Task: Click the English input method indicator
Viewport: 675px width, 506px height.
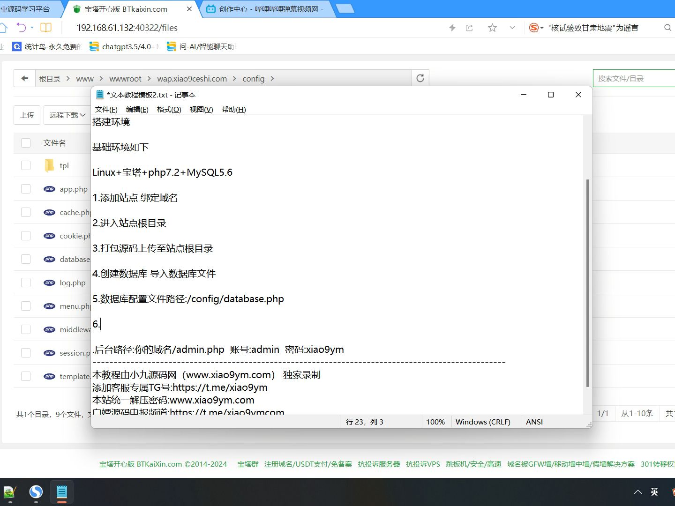Action: pyautogui.click(x=654, y=492)
